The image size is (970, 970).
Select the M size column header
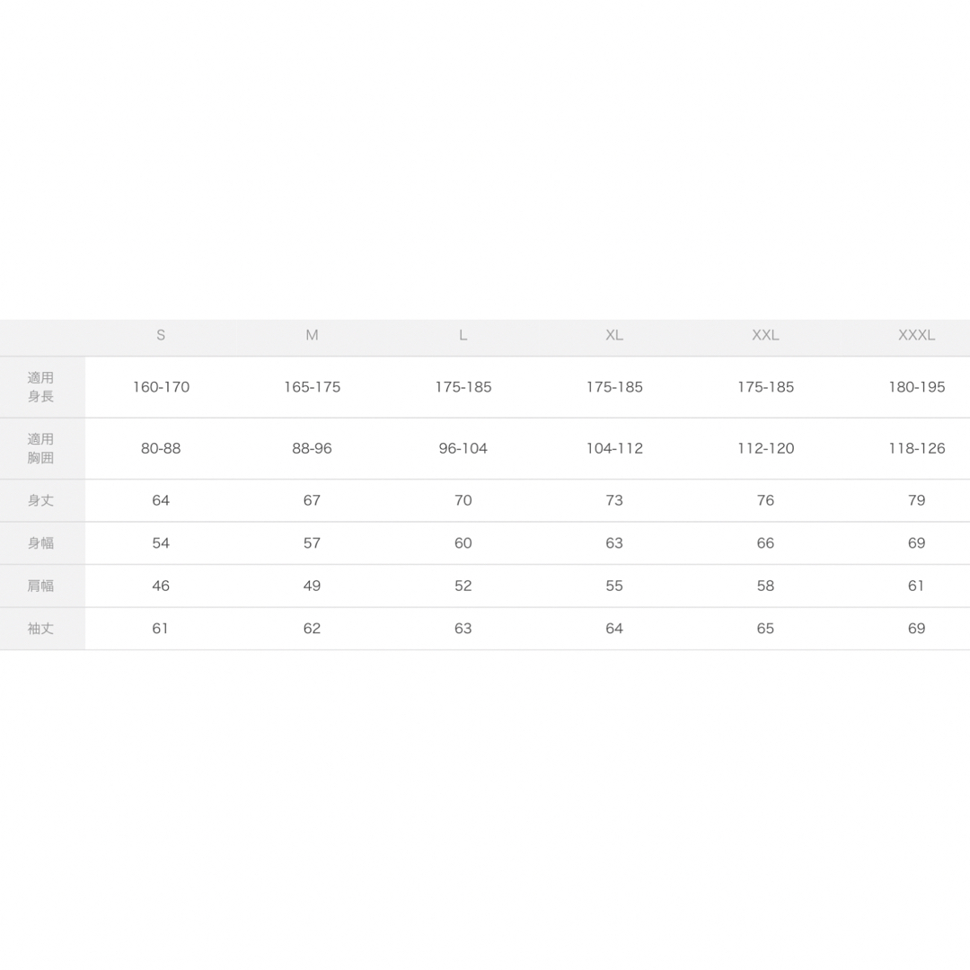[x=312, y=335]
